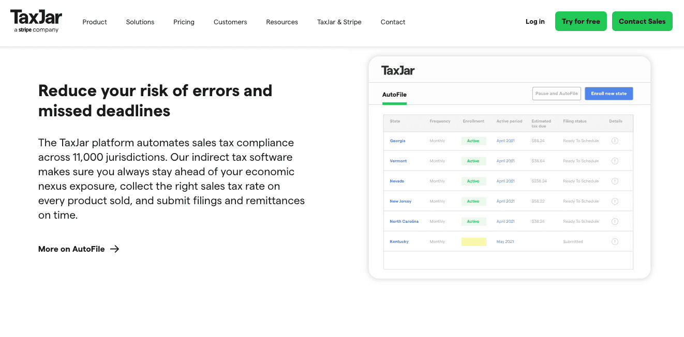This screenshot has width=684, height=337.
Task: Click the Frequency column header
Action: [440, 121]
